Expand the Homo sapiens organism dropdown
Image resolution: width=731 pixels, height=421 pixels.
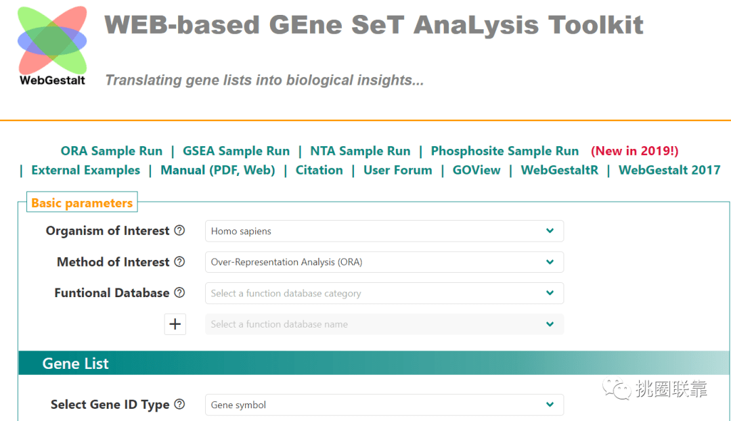[384, 231]
